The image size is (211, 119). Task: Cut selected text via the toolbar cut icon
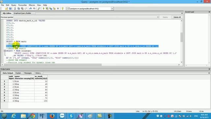click(15, 9)
